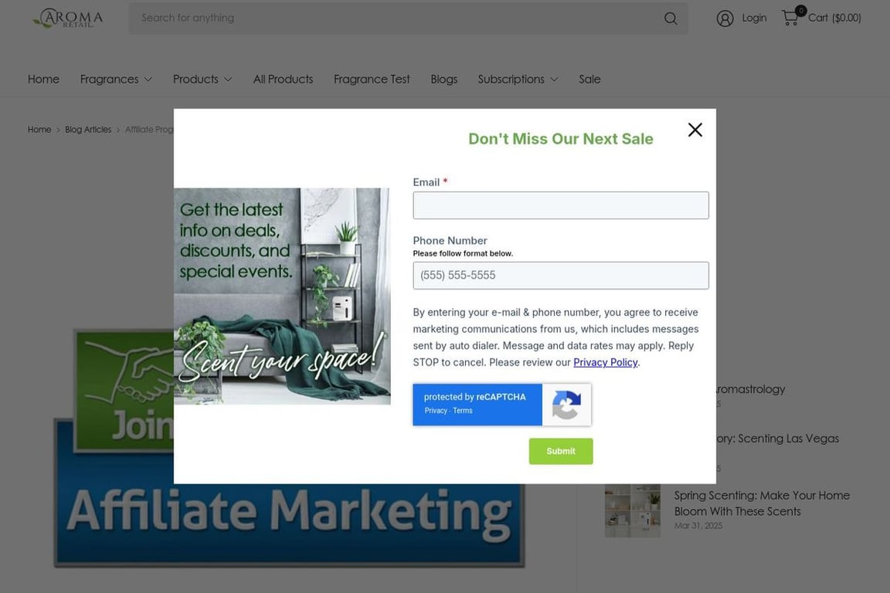Open the Blogs menu item

pos(443,79)
